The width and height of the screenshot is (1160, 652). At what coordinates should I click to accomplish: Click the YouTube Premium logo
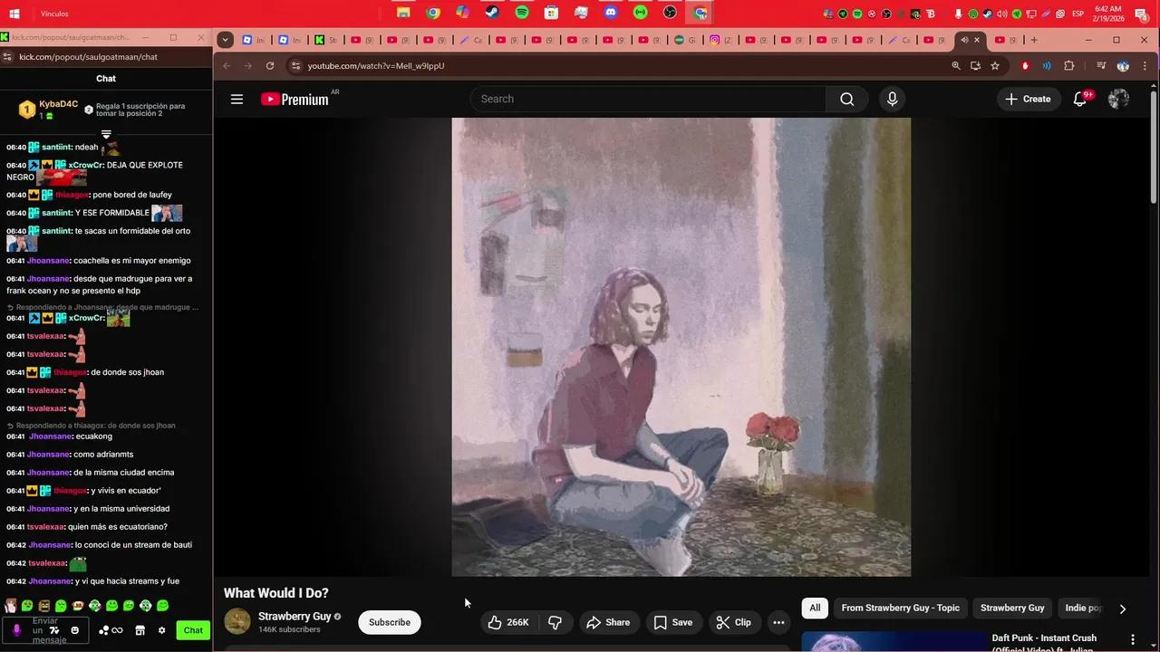pos(294,99)
